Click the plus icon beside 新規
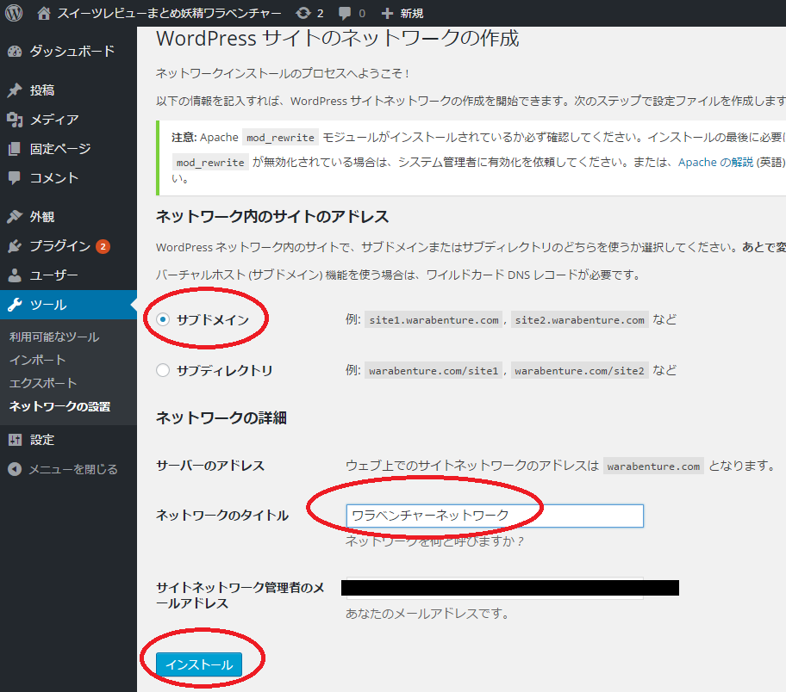The image size is (786, 692). click(x=387, y=14)
